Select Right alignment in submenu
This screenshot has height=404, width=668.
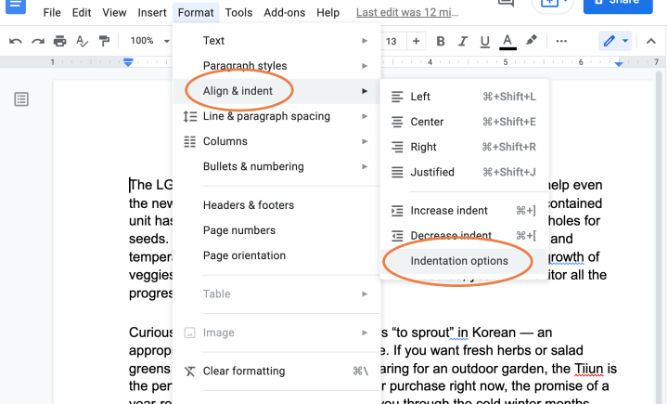tap(464, 147)
